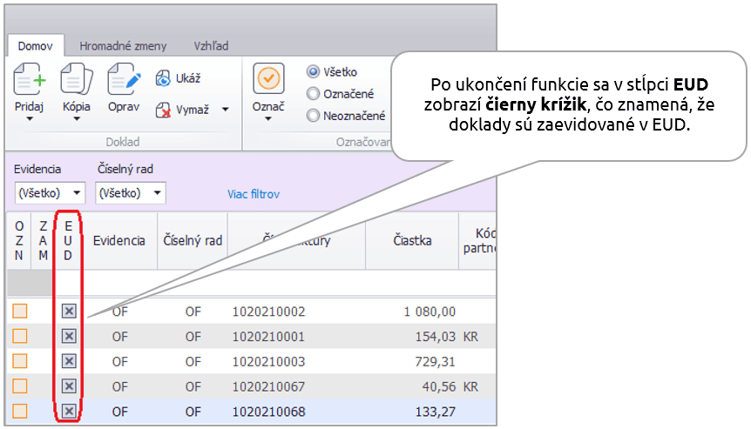Sort by the Čiastka column header

pyautogui.click(x=411, y=241)
